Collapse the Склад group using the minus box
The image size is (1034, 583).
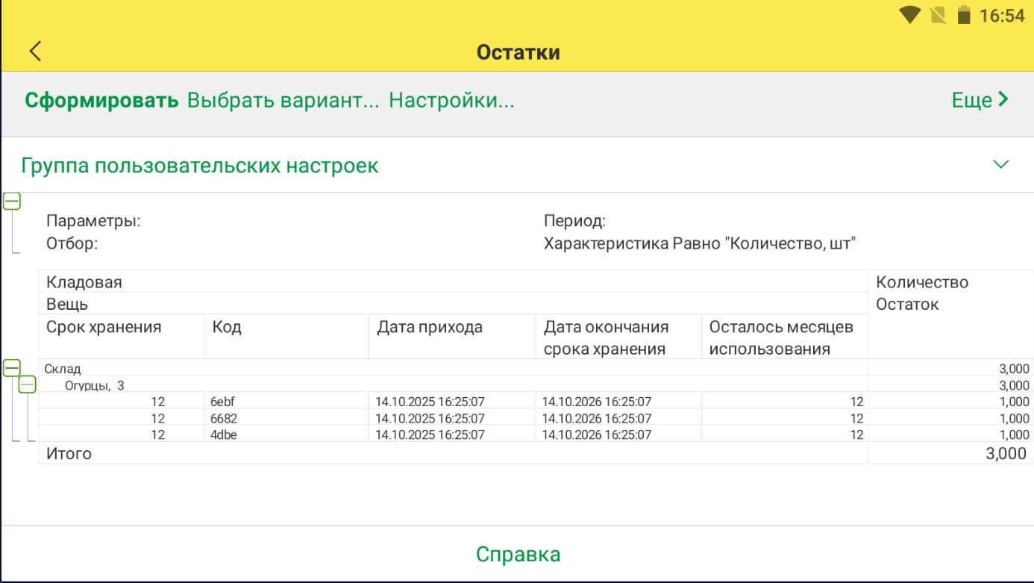pos(11,367)
